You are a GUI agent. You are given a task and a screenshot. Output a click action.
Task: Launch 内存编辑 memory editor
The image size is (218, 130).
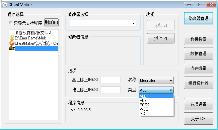(x=198, y=68)
